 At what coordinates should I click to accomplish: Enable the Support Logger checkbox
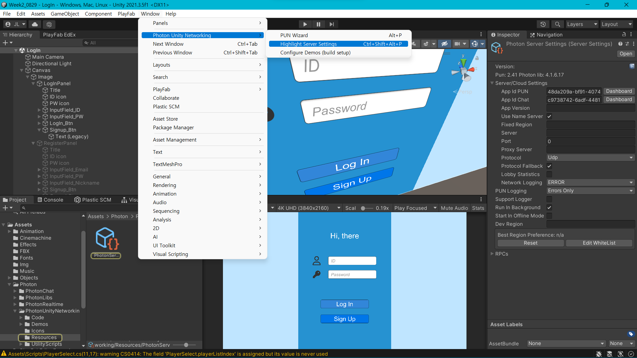[549, 199]
